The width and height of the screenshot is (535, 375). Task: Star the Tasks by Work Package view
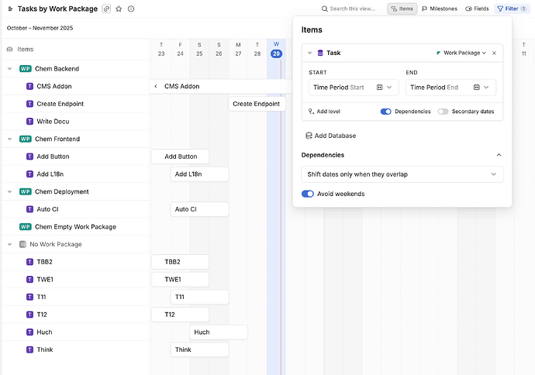pos(119,9)
